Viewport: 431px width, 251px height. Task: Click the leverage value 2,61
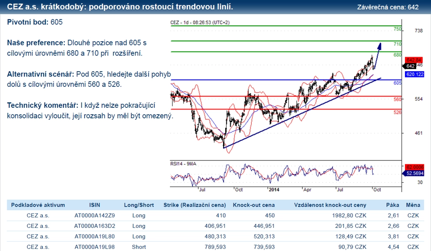click(x=394, y=216)
